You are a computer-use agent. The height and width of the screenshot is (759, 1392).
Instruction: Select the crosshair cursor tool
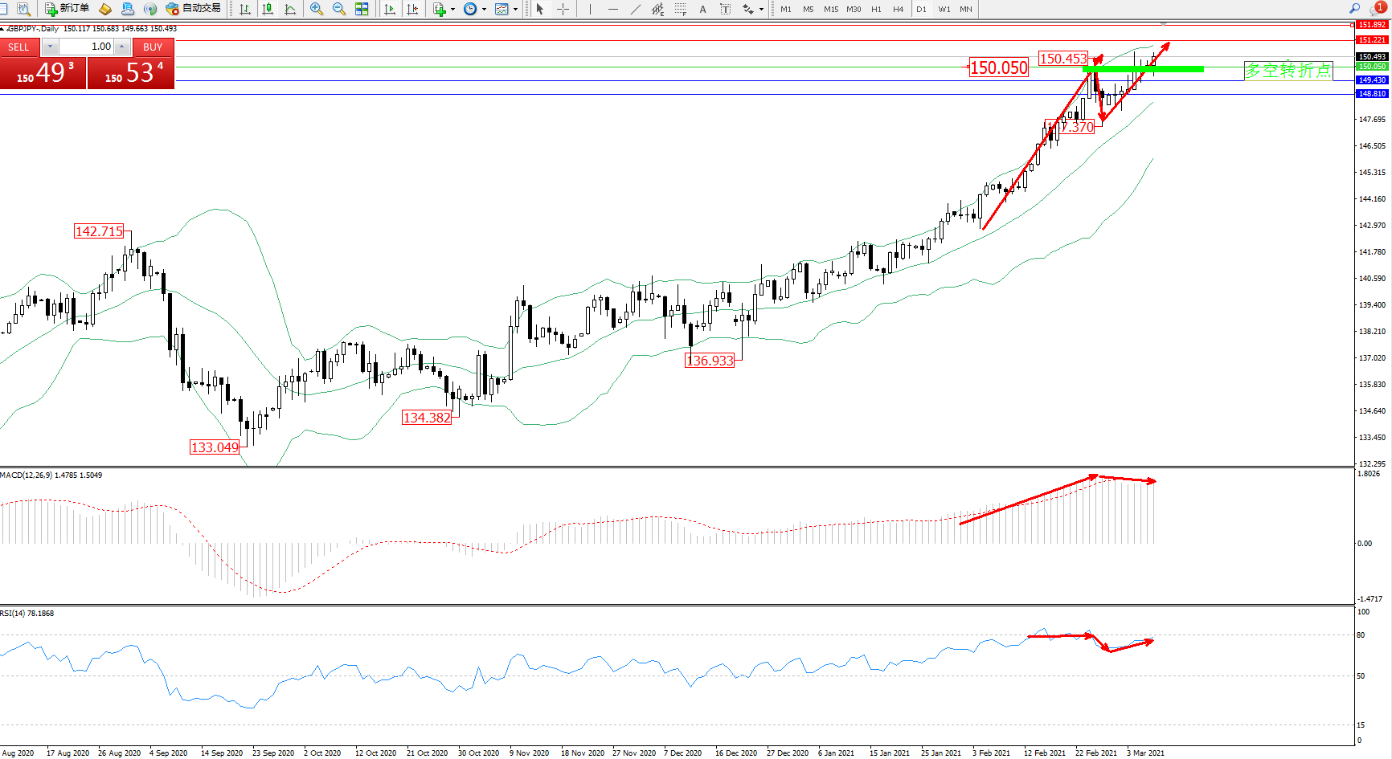(563, 9)
